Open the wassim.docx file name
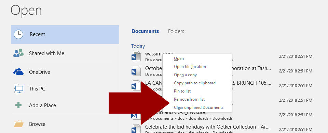 tap(154, 53)
